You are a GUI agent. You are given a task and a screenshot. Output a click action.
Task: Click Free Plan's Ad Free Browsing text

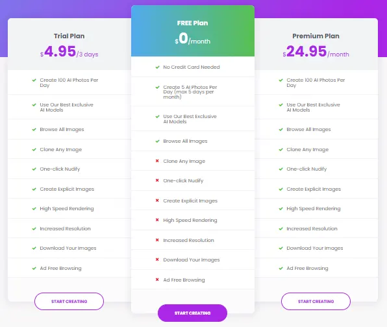tap(184, 280)
